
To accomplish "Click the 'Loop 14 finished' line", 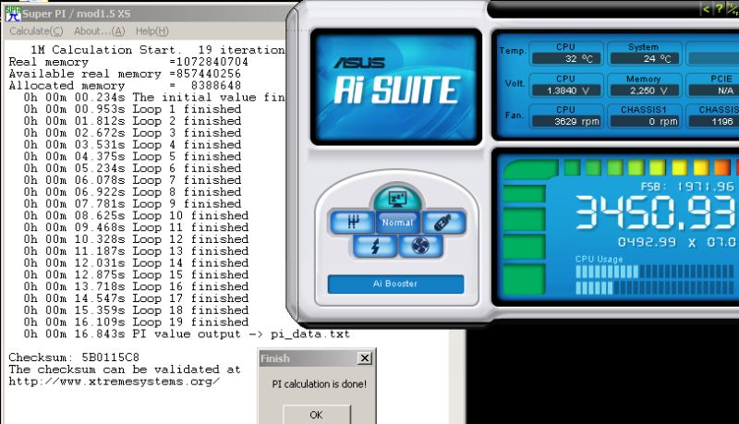I will point(136,263).
